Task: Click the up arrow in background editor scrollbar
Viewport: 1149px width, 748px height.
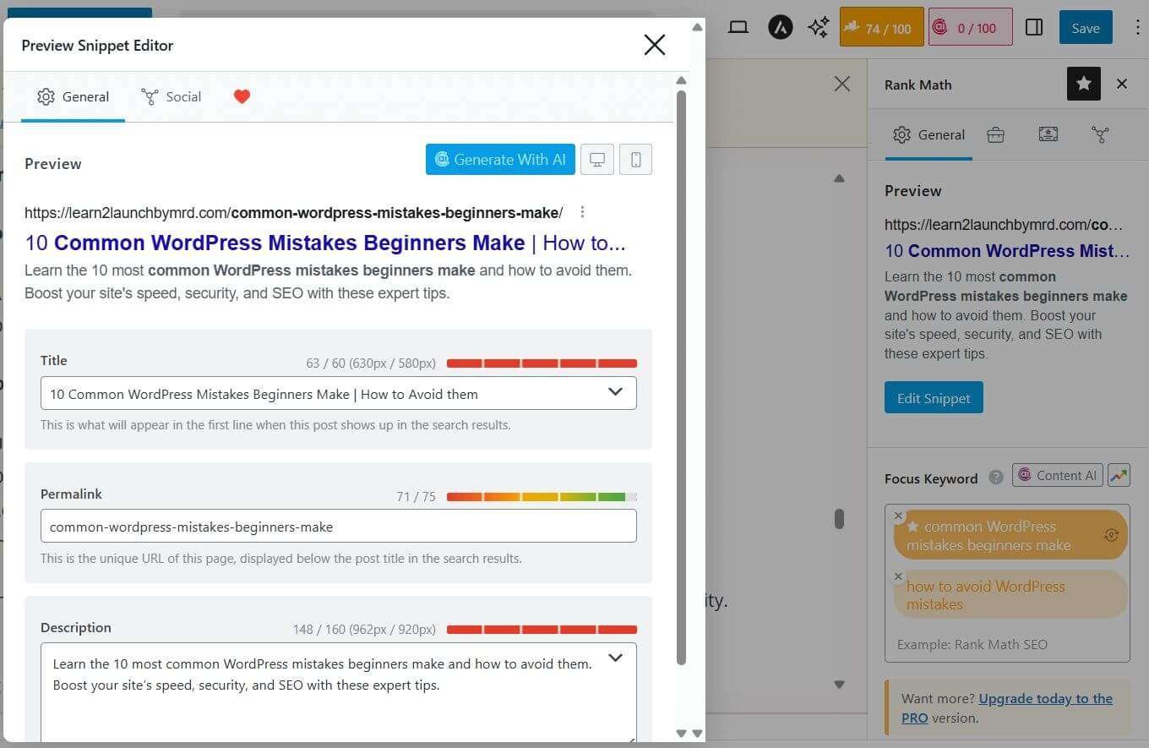Action: [x=839, y=178]
